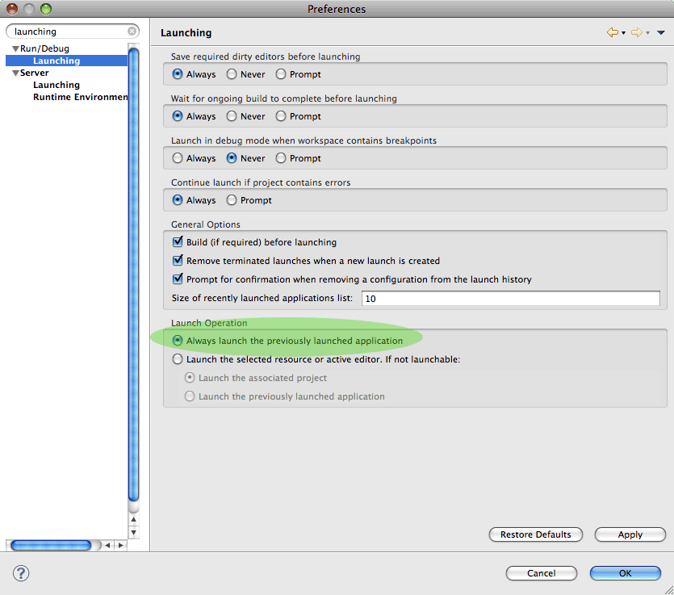The image size is (674, 595).
Task: Click the Server category label
Action: pos(35,73)
